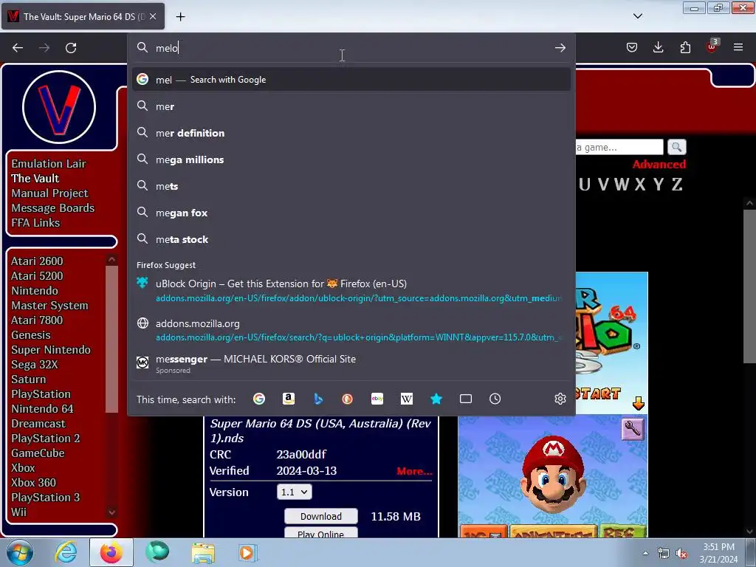Click the Download button
This screenshot has height=567, width=756.
320,516
